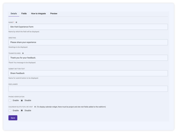Click the Greeting text field

coord(88,42)
